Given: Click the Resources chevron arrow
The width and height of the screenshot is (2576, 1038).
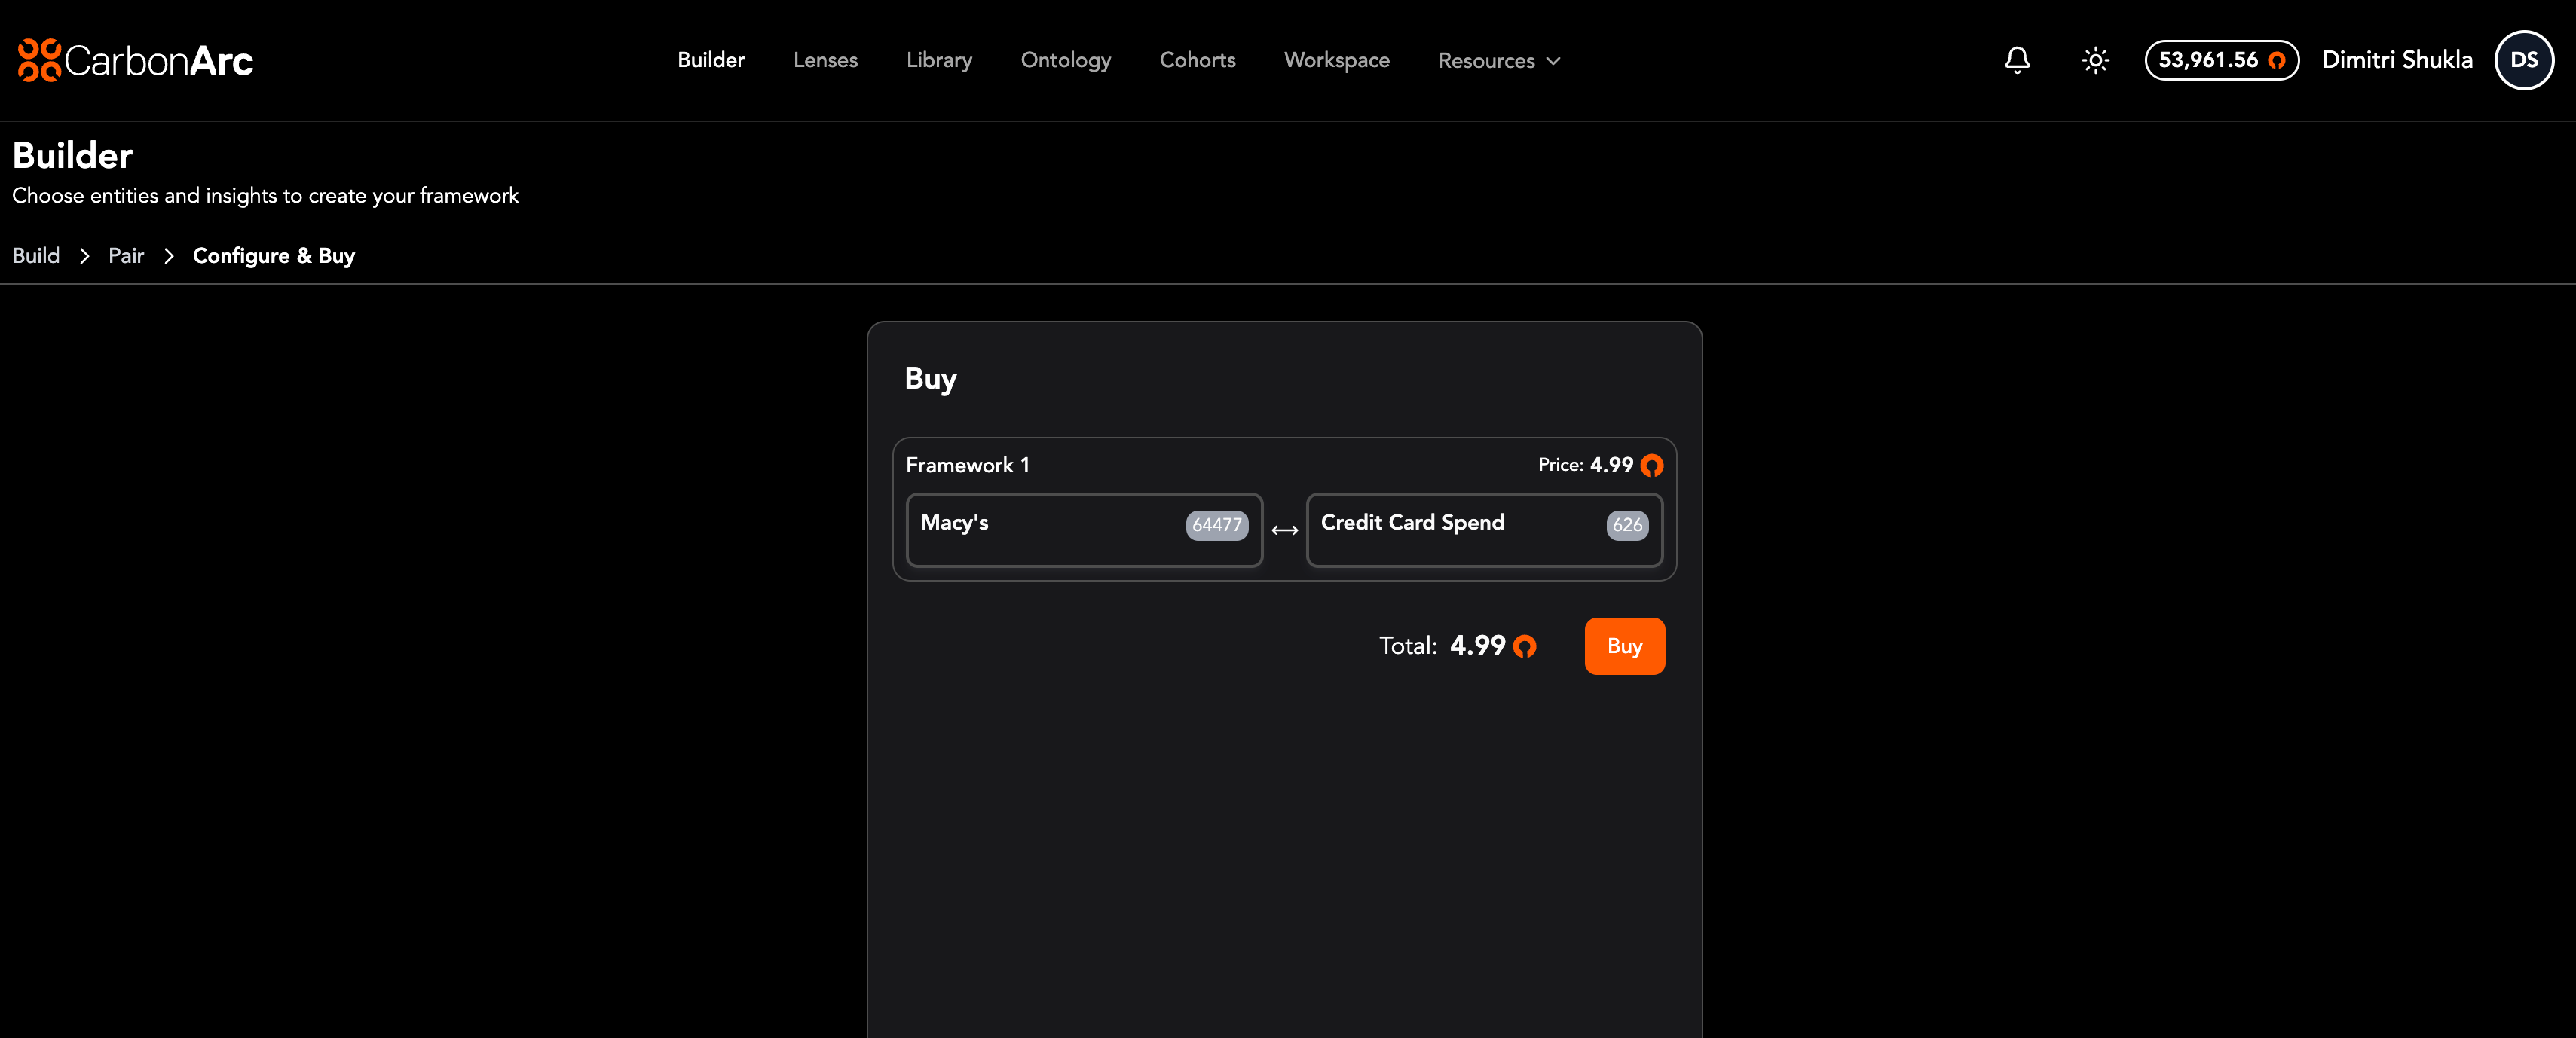Looking at the screenshot, I should (1553, 61).
